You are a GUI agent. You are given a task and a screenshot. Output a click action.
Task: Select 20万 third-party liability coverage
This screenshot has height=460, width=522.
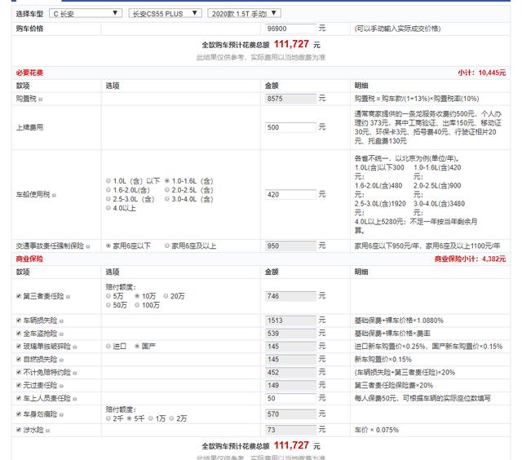tap(166, 296)
